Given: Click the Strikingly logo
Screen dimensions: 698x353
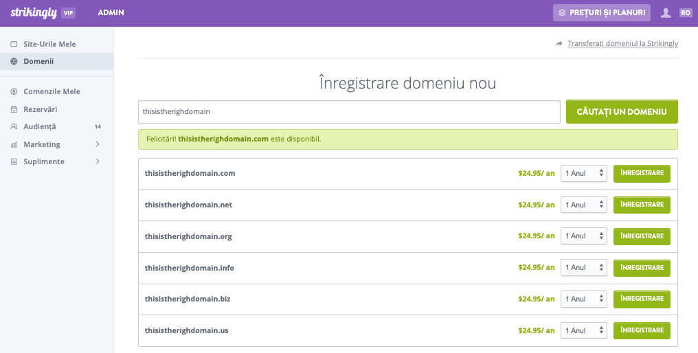Looking at the screenshot, I should [32, 12].
